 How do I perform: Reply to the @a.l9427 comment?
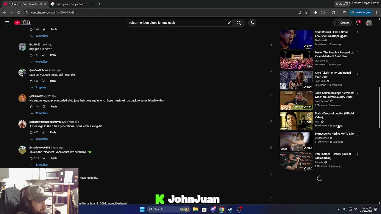click(53, 55)
